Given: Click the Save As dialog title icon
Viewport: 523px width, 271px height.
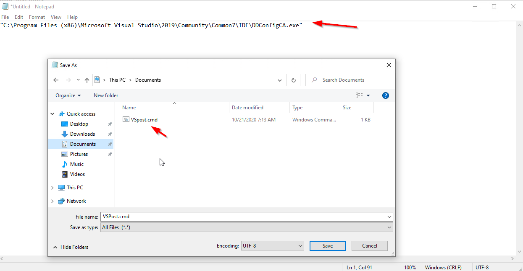Looking at the screenshot, I should coord(55,65).
